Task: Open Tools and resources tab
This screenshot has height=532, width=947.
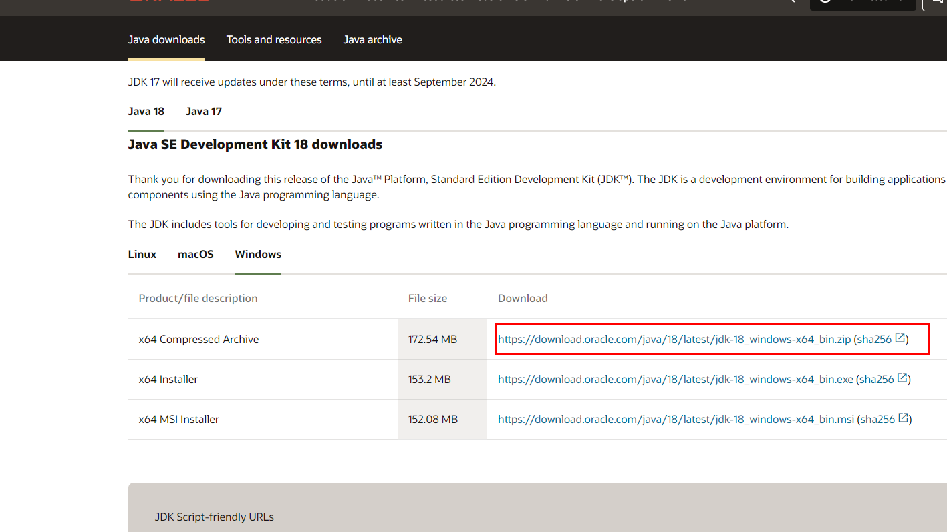Action: [x=274, y=40]
